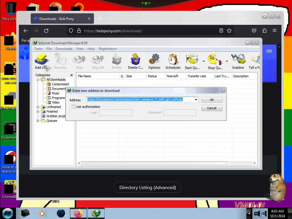Open the View menu
The height and width of the screenshot is (219, 292).
point(80,48)
